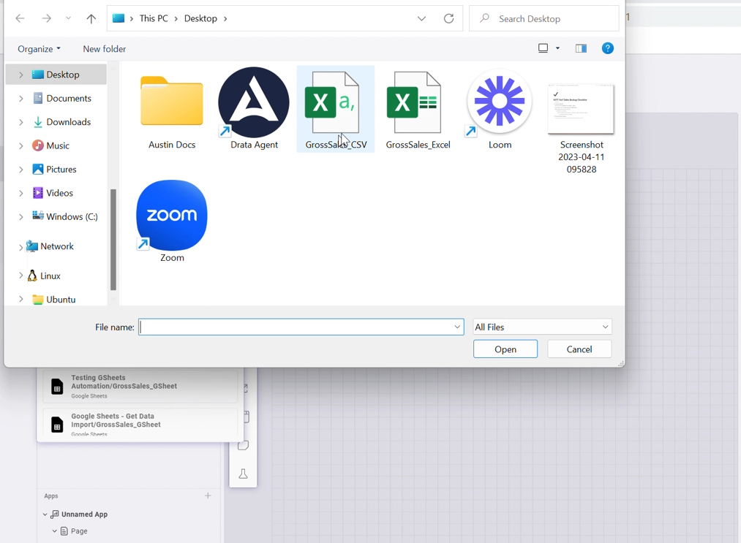Click the Open button
This screenshot has width=741, height=543.
[x=505, y=349]
